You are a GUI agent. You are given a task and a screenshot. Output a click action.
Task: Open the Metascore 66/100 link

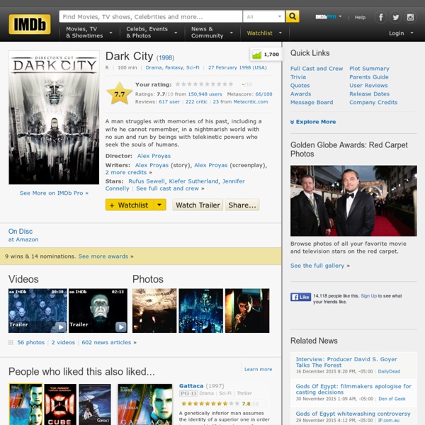(x=263, y=94)
